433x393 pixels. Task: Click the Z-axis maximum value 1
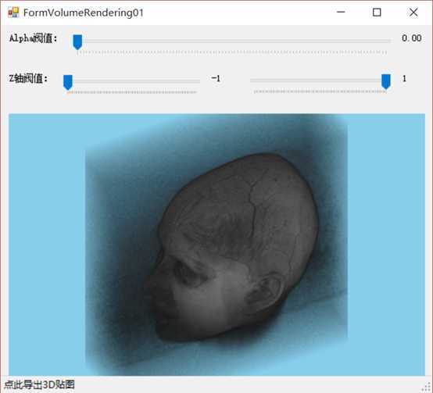coord(404,79)
